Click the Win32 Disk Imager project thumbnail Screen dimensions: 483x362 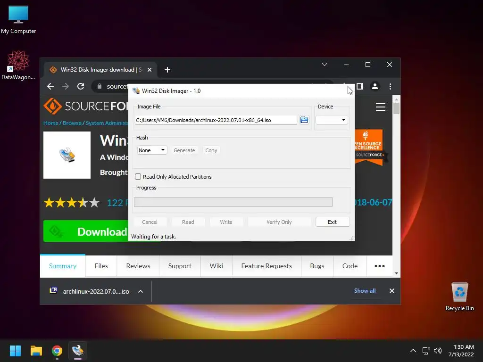point(67,155)
